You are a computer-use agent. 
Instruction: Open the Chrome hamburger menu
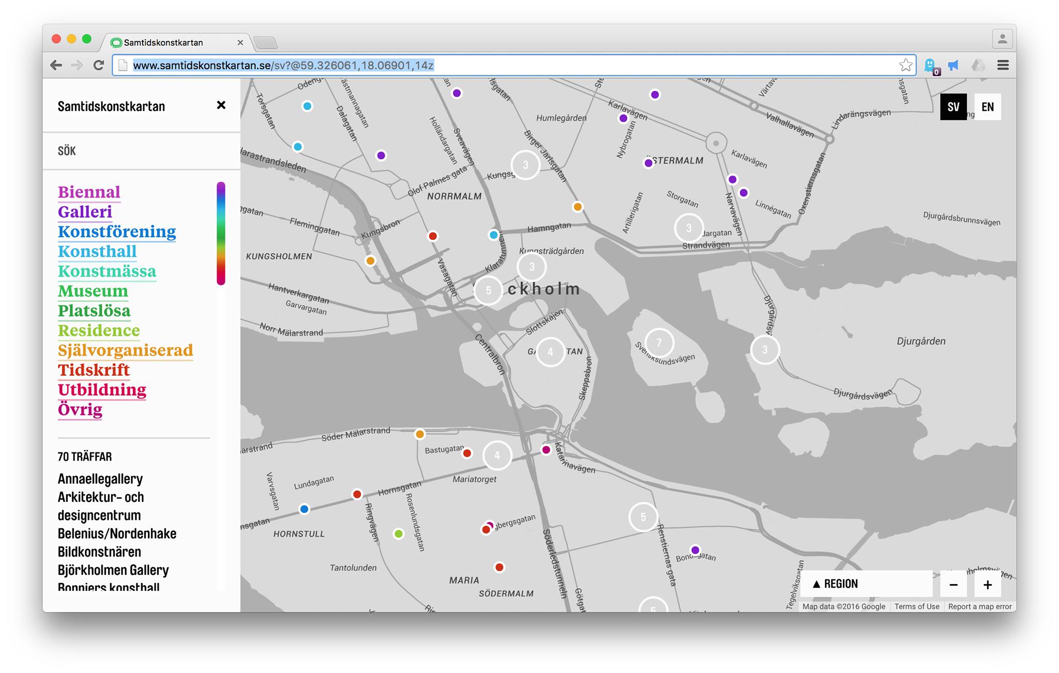(x=1003, y=65)
